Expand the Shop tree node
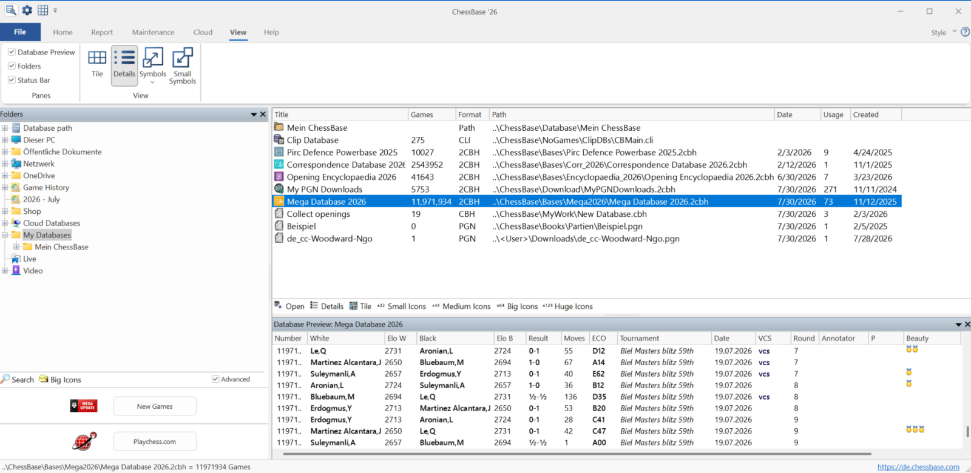The image size is (971, 473). [5, 211]
